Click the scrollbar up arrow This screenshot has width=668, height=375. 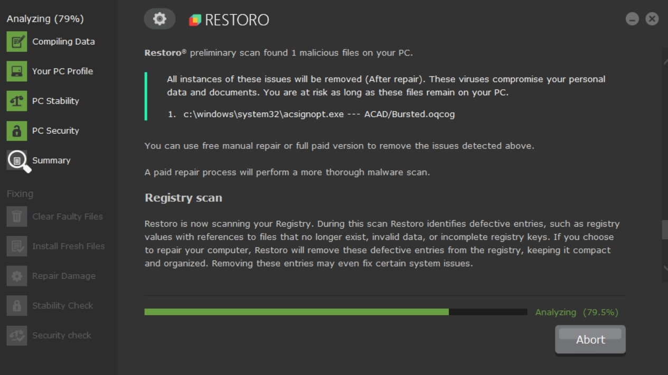(x=665, y=61)
